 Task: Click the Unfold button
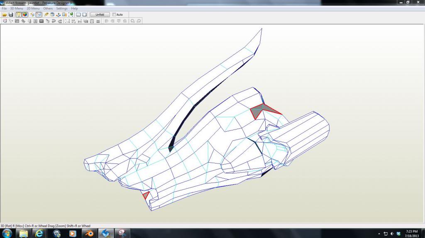100,14
